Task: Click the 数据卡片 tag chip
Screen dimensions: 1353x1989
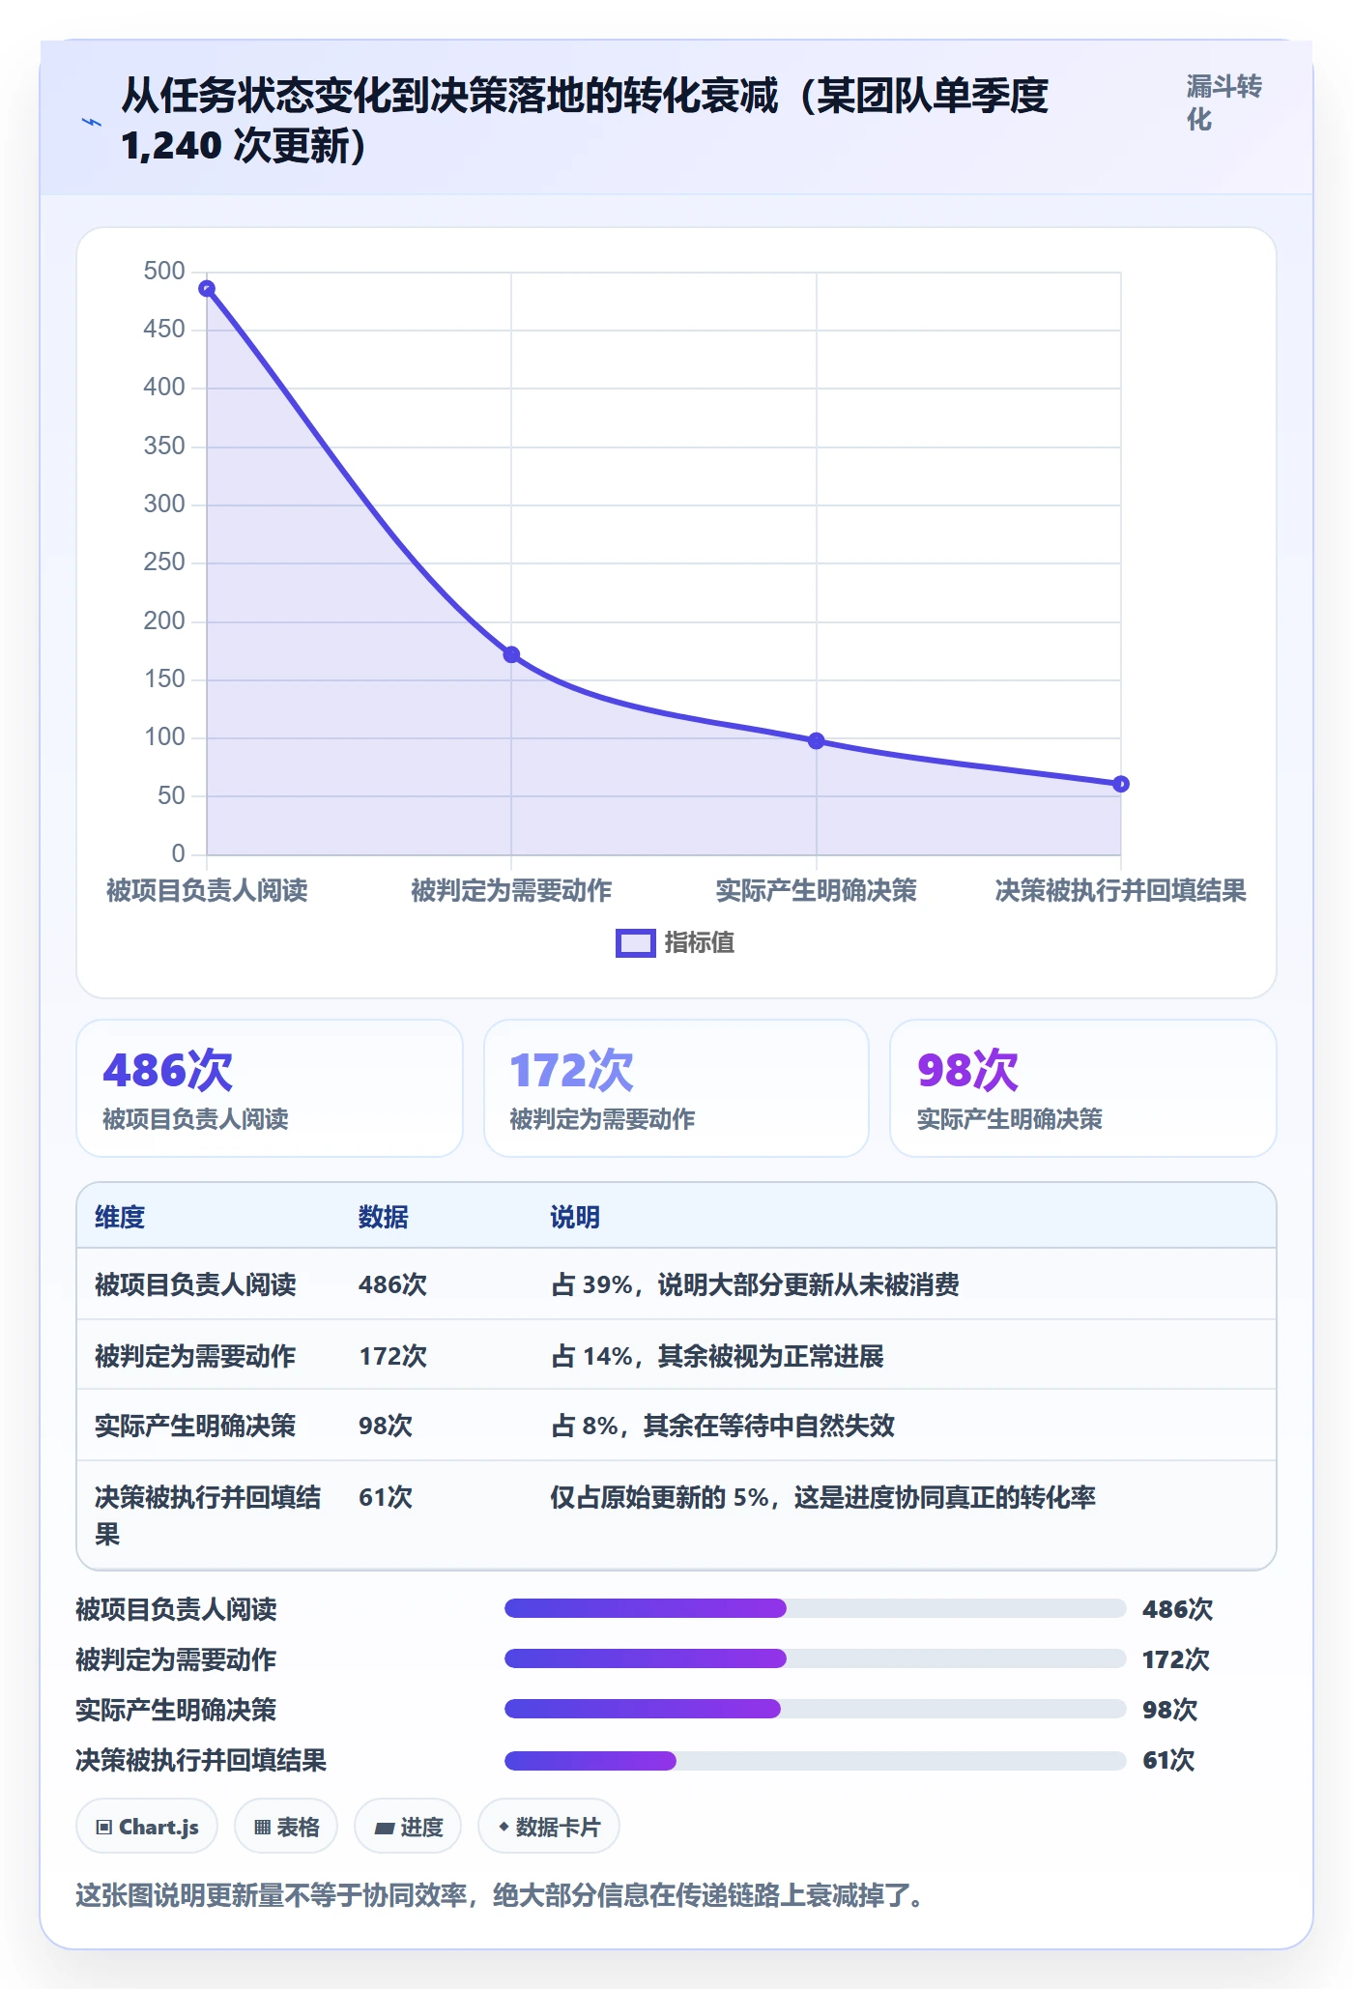Action: click(549, 1827)
